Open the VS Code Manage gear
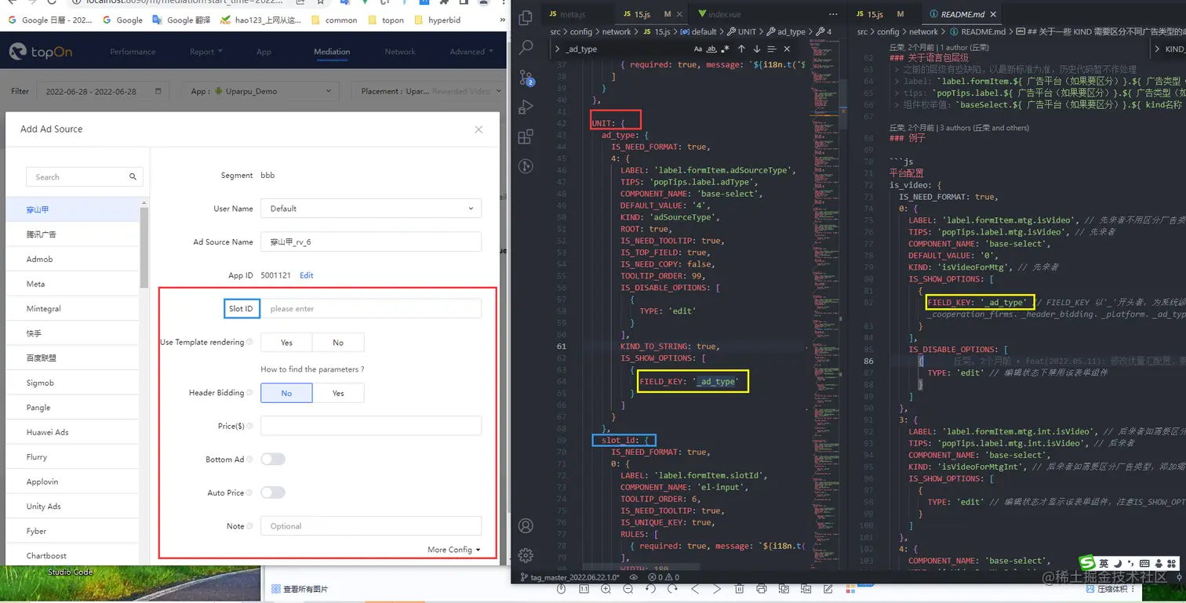Viewport: 1186px width, 603px height. point(526,555)
